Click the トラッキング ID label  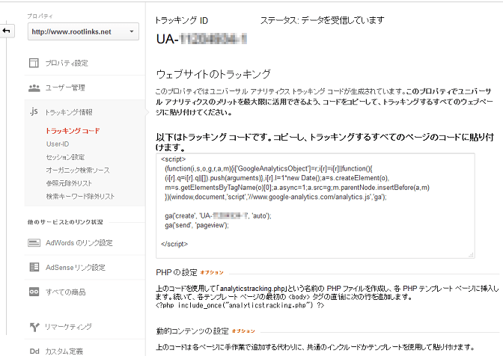tap(181, 20)
